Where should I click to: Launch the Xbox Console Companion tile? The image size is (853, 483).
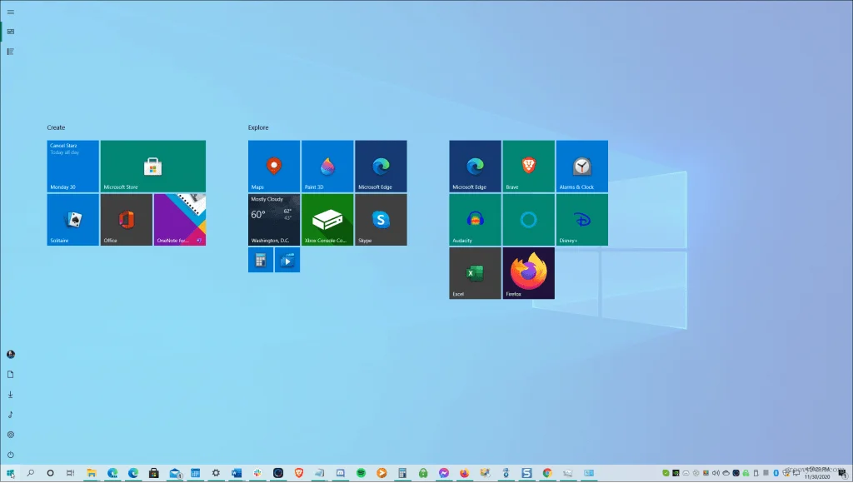[327, 220]
